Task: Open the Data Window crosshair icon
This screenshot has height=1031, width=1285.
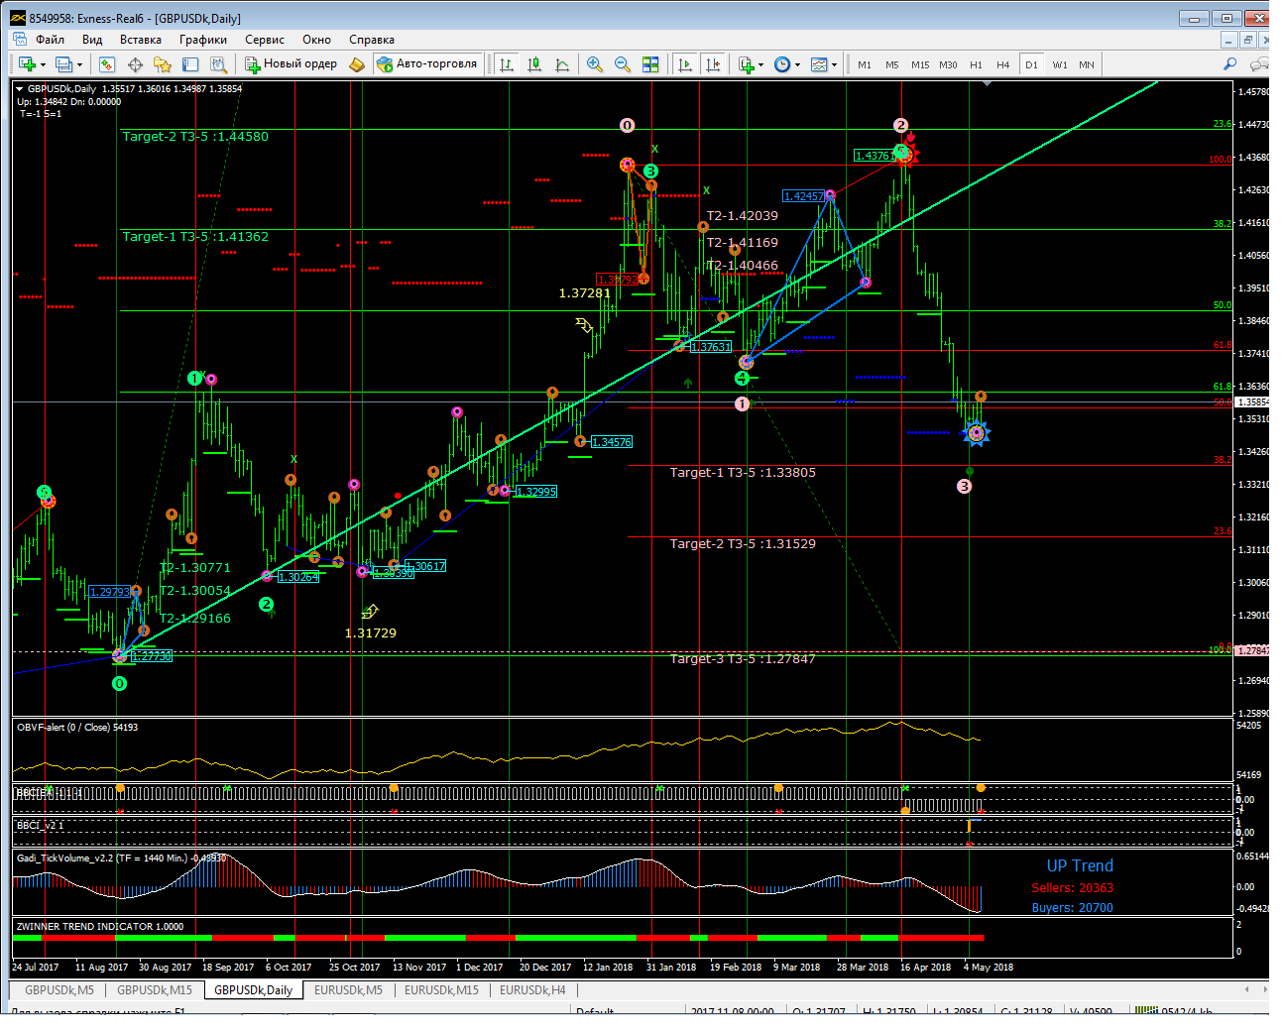Action: (135, 64)
